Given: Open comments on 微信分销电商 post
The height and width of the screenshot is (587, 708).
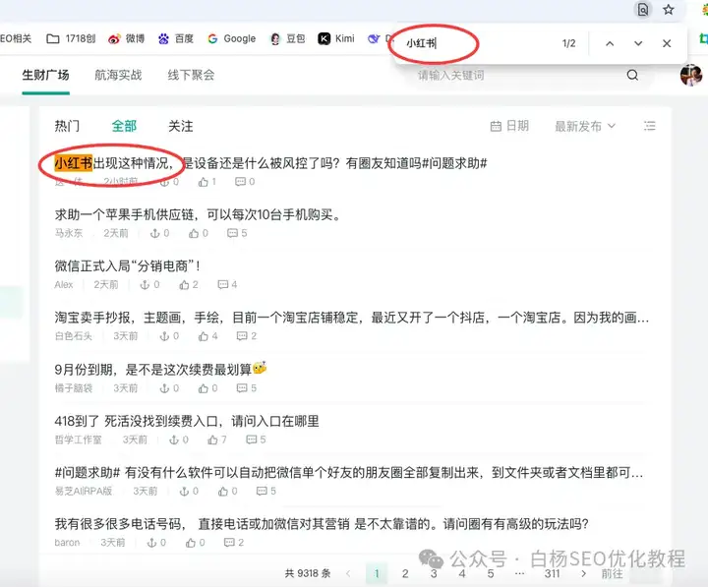Looking at the screenshot, I should [x=222, y=285].
